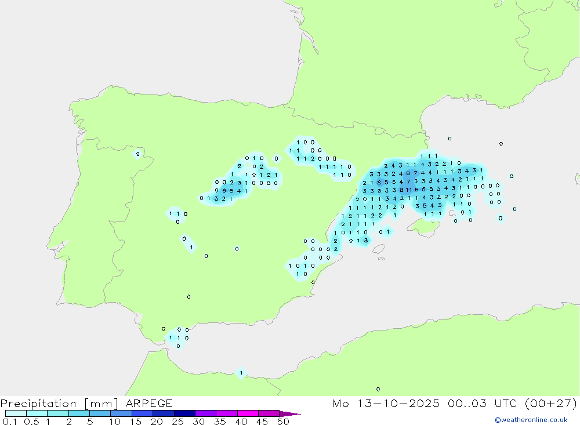Click the '0.5' legend scale label
This screenshot has height=425, width=580.
[x=31, y=422]
